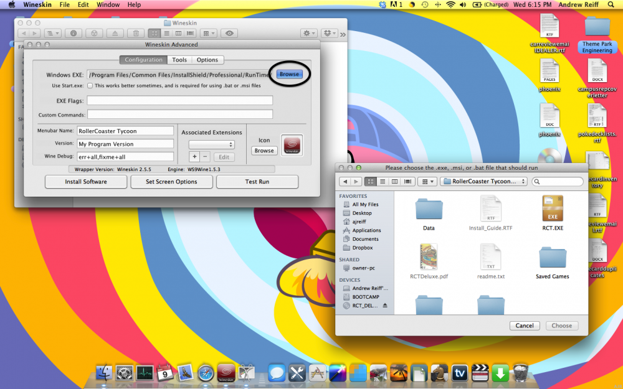The width and height of the screenshot is (623, 389).
Task: Switch file dialog to column view
Action: tap(394, 181)
